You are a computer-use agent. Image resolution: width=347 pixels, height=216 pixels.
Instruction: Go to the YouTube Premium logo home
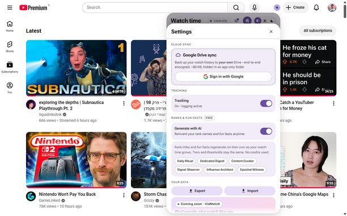pyautogui.click(x=33, y=8)
